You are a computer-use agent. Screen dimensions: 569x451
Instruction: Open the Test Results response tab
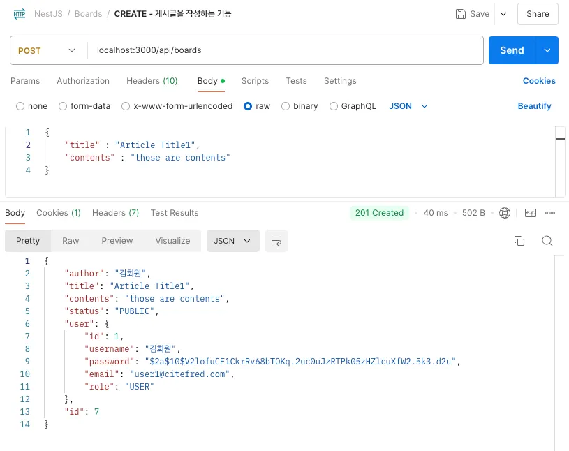coord(175,213)
